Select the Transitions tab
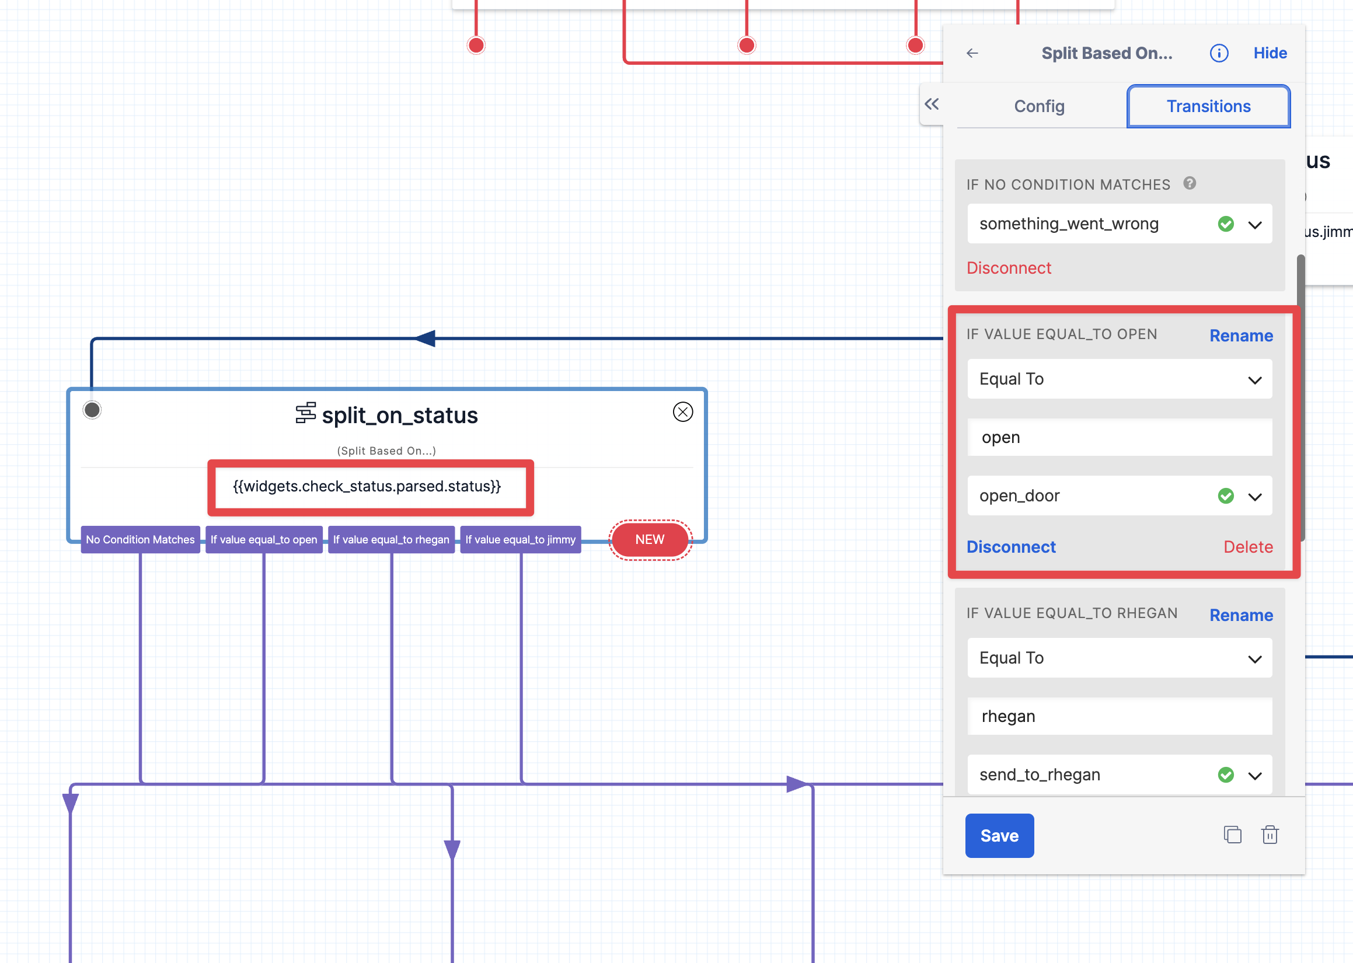This screenshot has width=1353, height=963. 1208,106
